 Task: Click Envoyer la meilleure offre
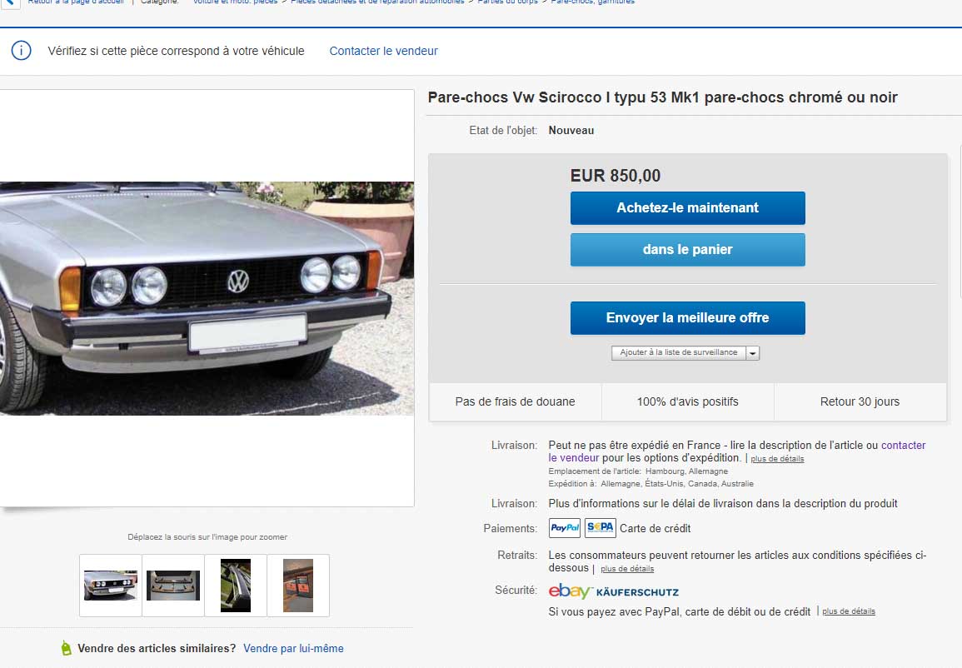tap(688, 317)
